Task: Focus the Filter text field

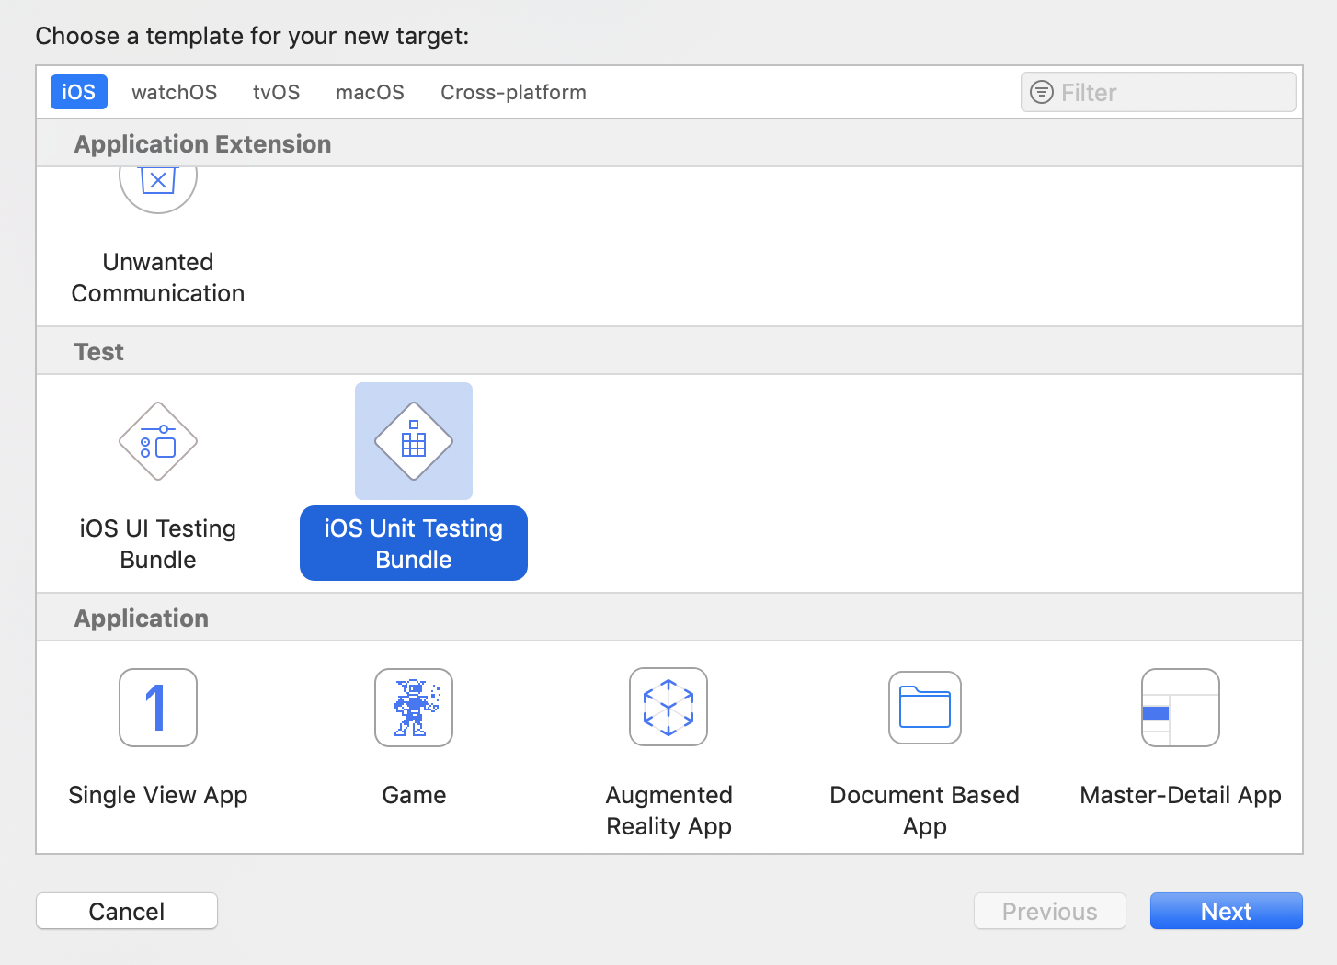Action: (1159, 92)
